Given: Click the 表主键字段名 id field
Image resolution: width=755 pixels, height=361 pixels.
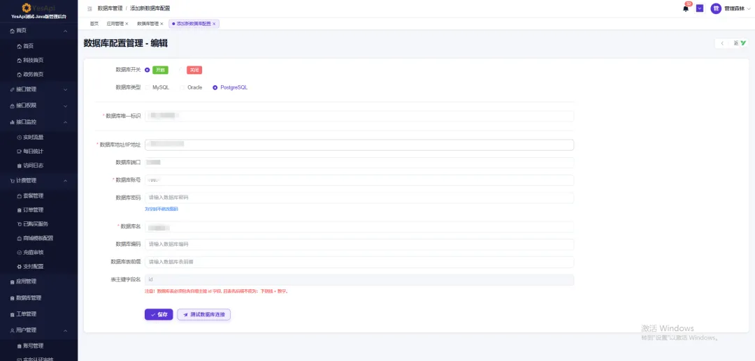Looking at the screenshot, I should (359, 280).
